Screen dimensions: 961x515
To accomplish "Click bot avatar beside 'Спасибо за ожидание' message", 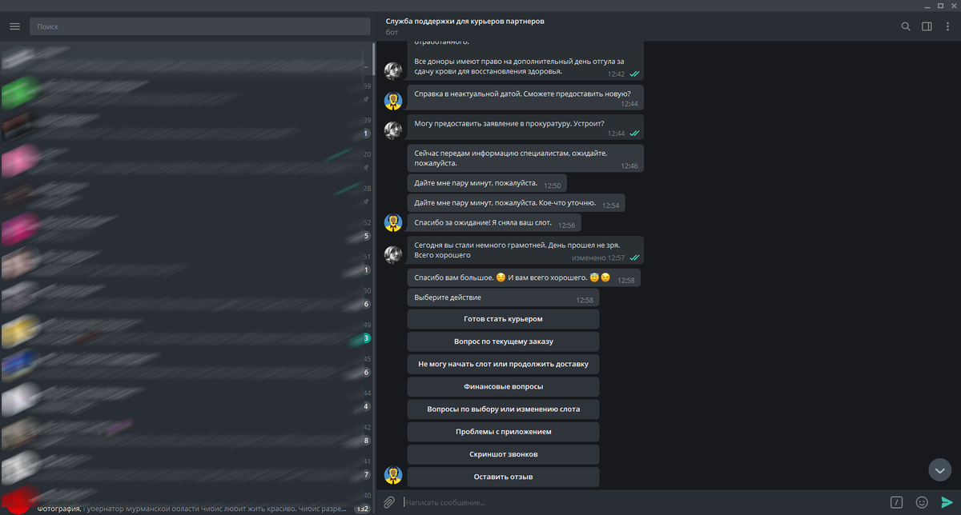I will click(392, 222).
